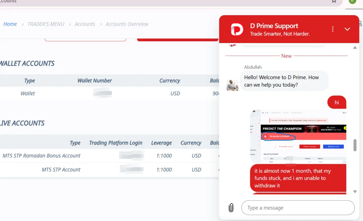Click the TRADER'S MENU breadcrumb
The width and height of the screenshot is (363, 221).
[x=46, y=24]
